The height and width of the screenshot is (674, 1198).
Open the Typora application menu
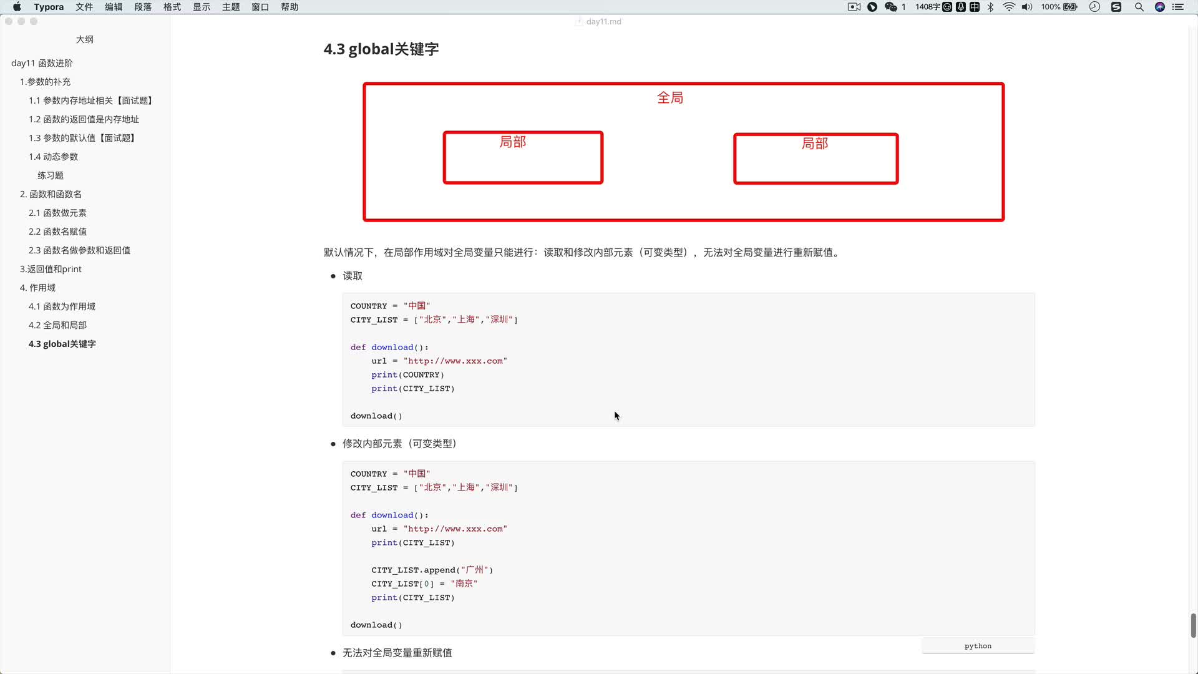pos(49,7)
